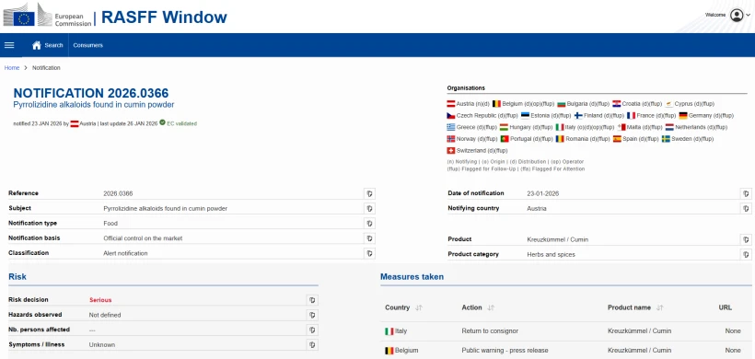Click the Risk section heading
The height and width of the screenshot is (359, 755).
[17, 277]
